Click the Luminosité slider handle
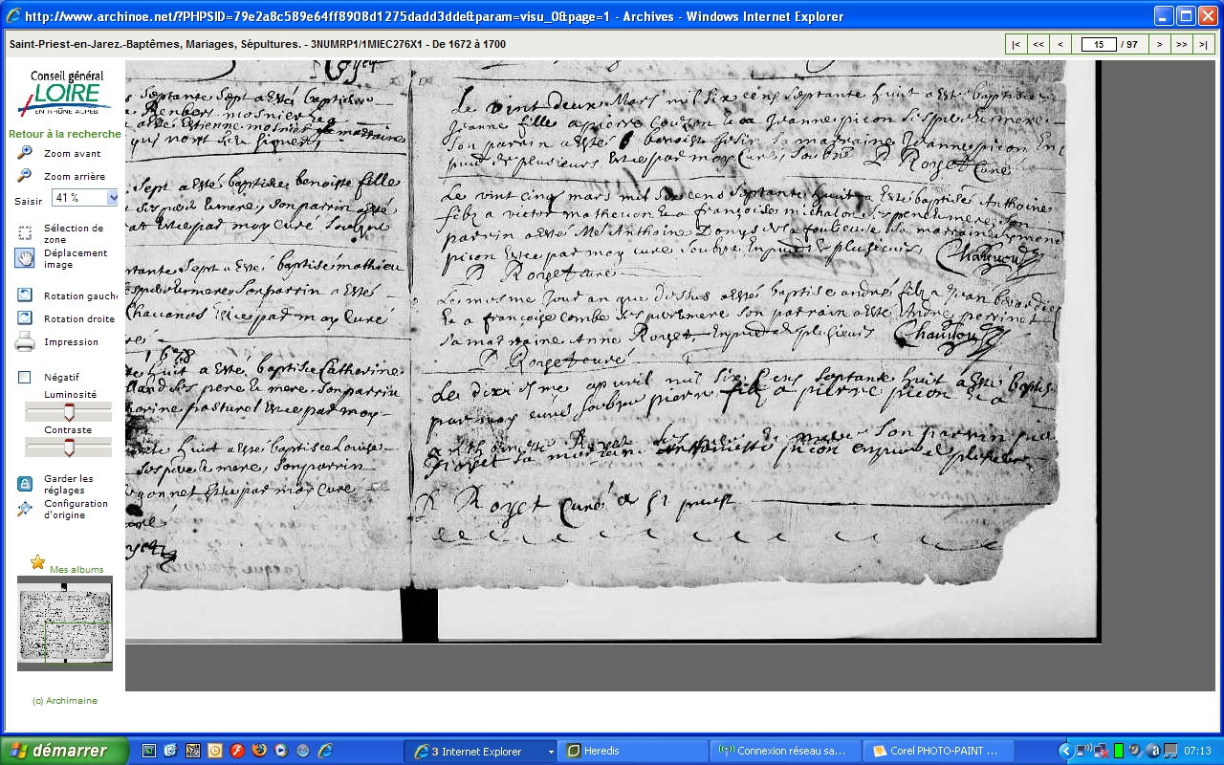The height and width of the screenshot is (765, 1224). pos(69,412)
